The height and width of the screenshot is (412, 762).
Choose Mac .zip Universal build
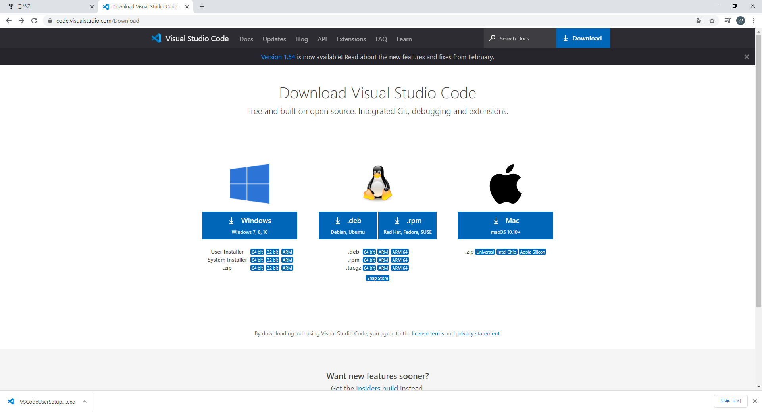point(485,252)
